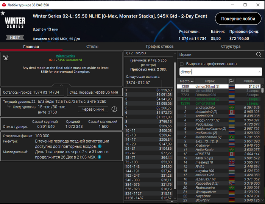This screenshot has width=265, height=204.
Task: Expand arrow below the payouts list
Action: click(172, 202)
